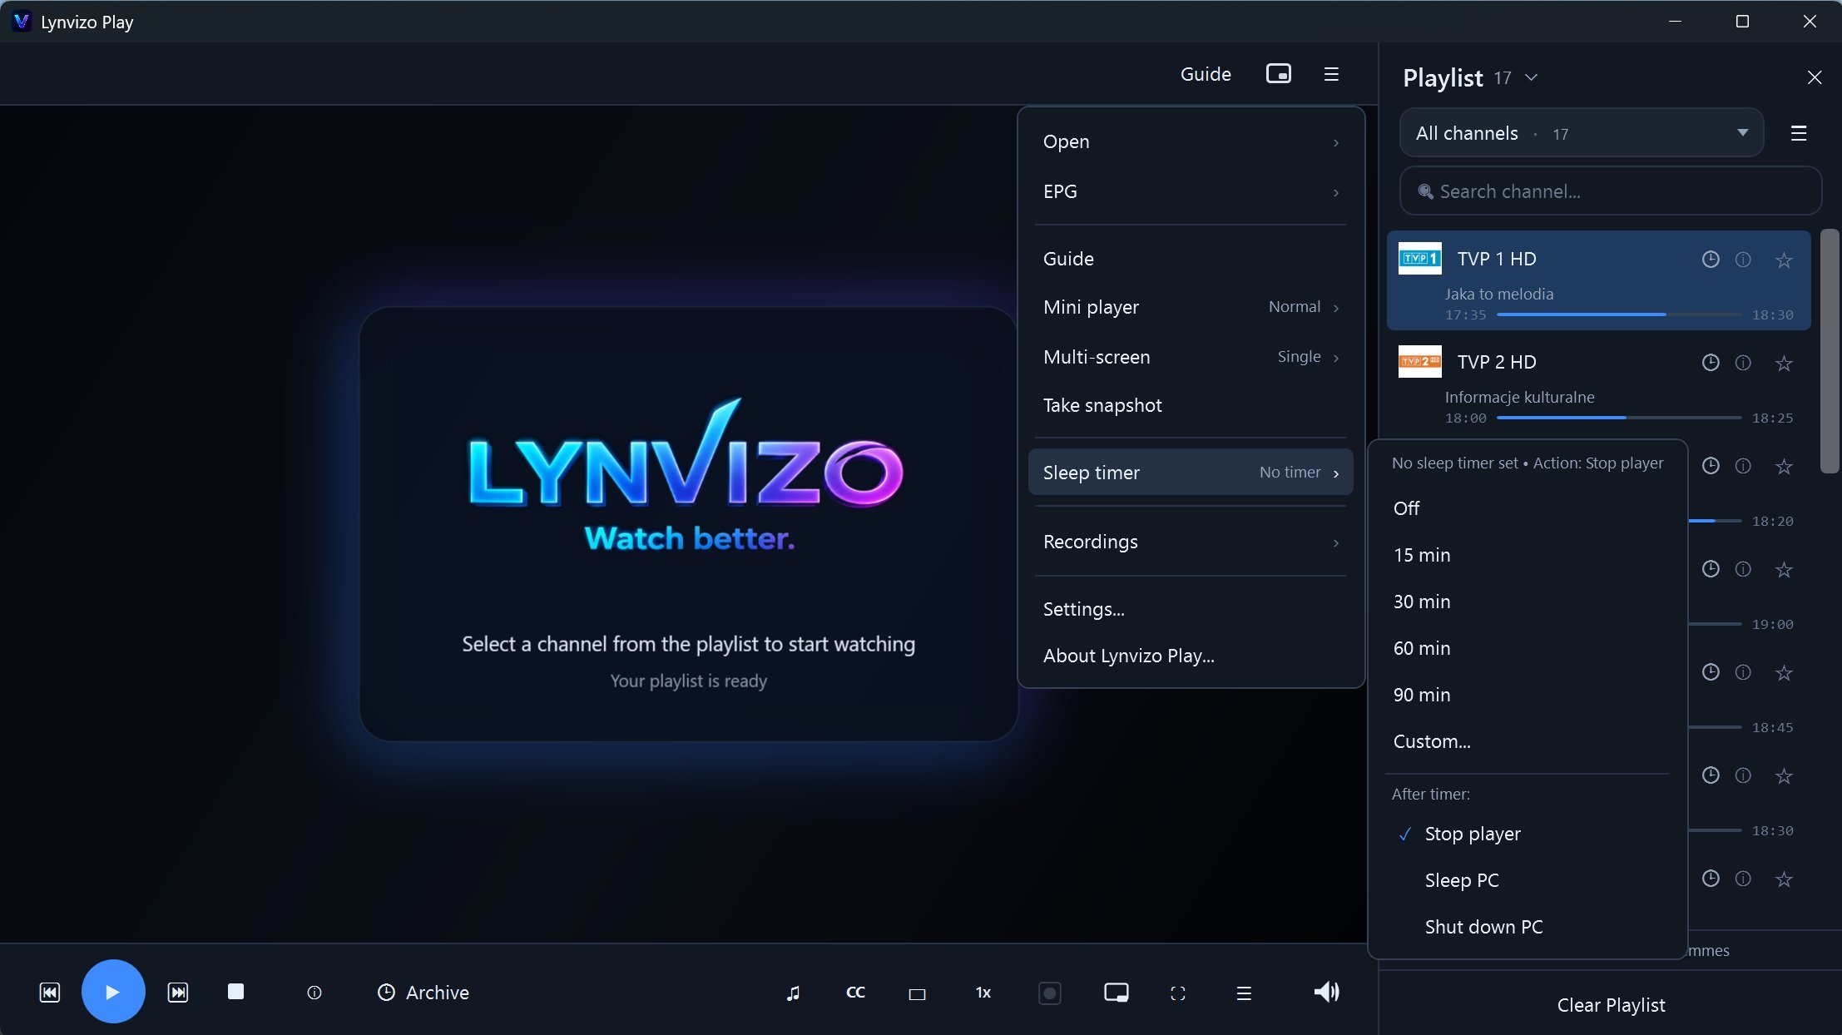
Task: Expand the Open submenu
Action: click(x=1191, y=141)
